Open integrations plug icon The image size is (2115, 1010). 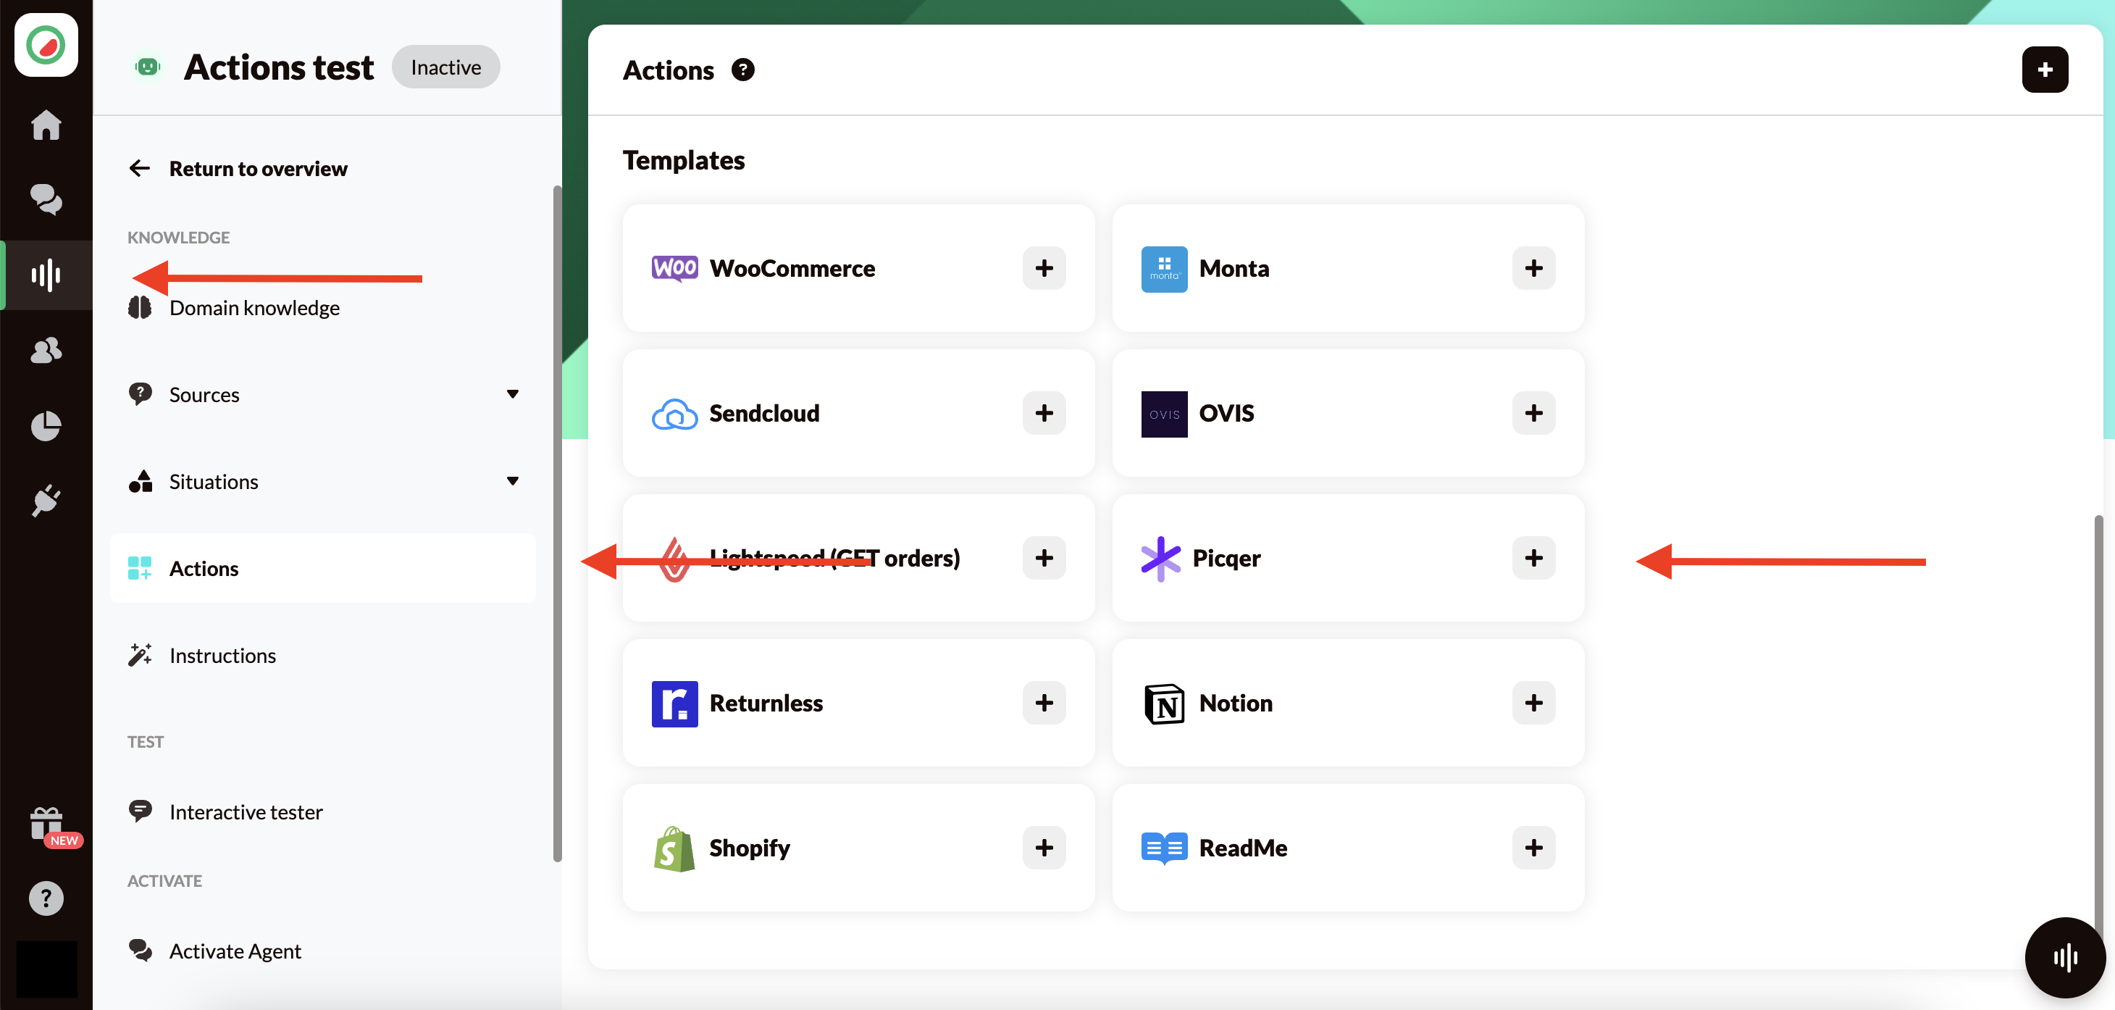point(46,500)
